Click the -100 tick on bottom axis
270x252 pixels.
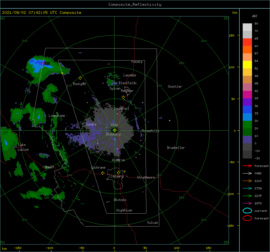(49, 248)
